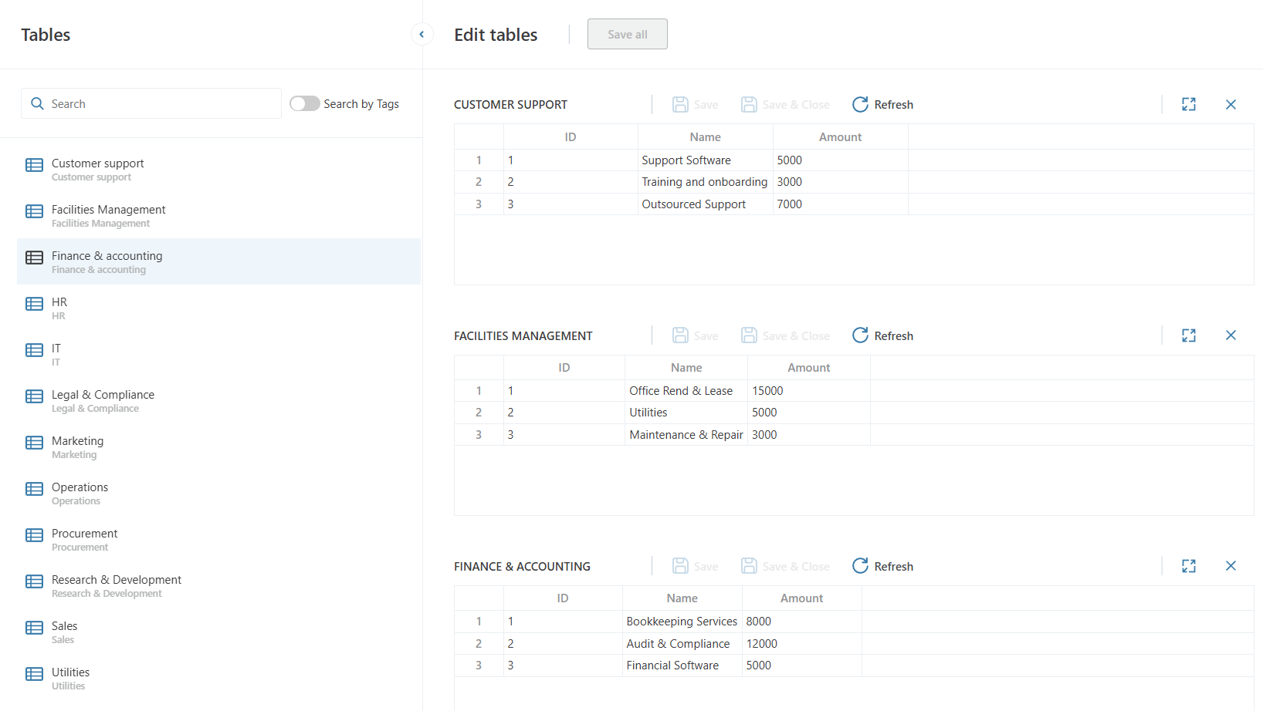The height and width of the screenshot is (711, 1263).
Task: Click the Research & Development table icon
Action: point(34,581)
